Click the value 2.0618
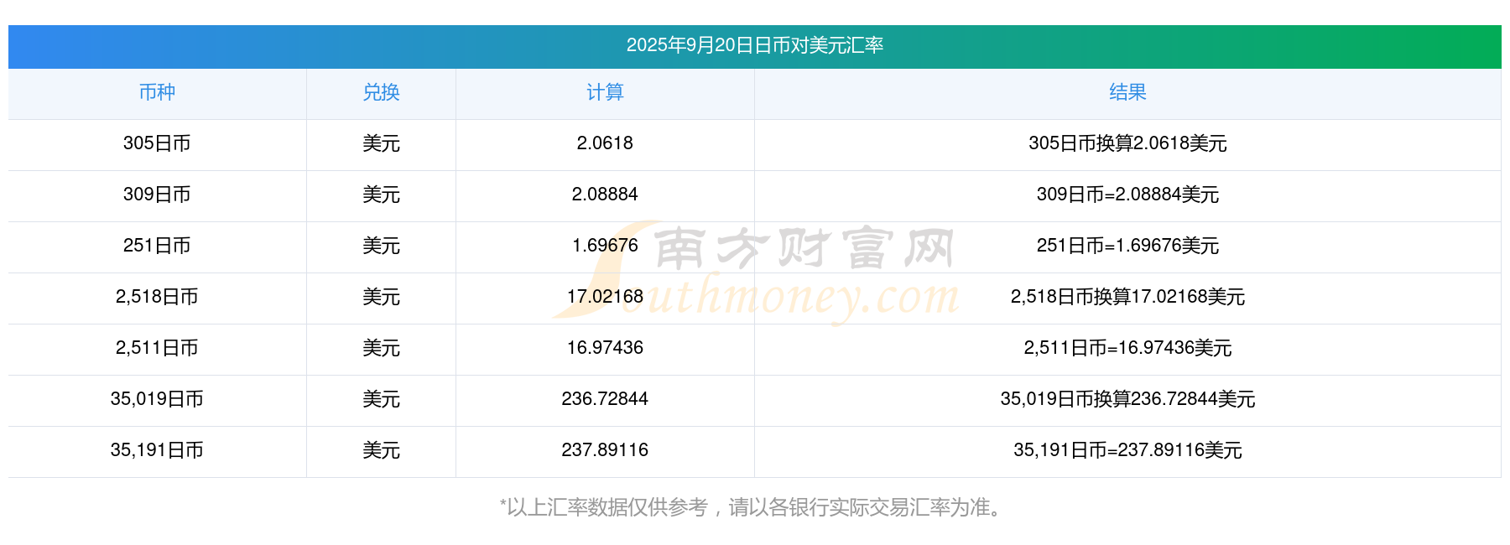 click(605, 143)
